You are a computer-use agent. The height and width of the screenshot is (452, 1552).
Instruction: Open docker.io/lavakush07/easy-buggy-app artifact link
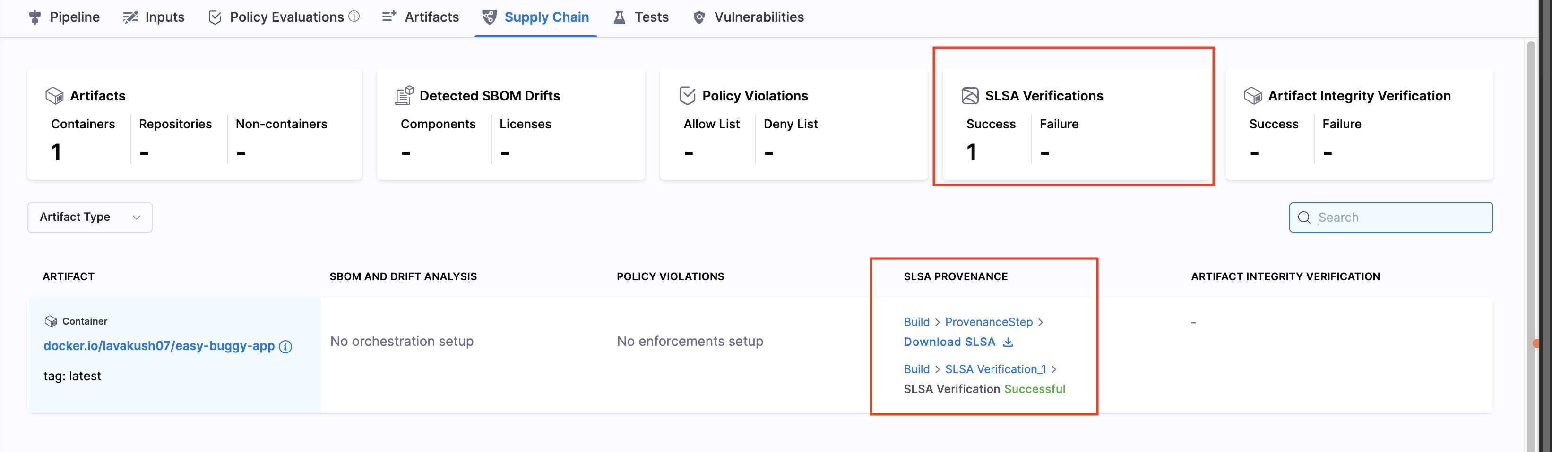(x=159, y=346)
